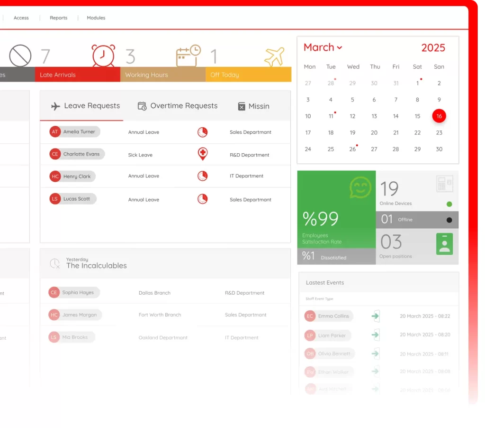The height and width of the screenshot is (428, 485).
Task: Click the 01 Offline count
Action: coord(386,219)
